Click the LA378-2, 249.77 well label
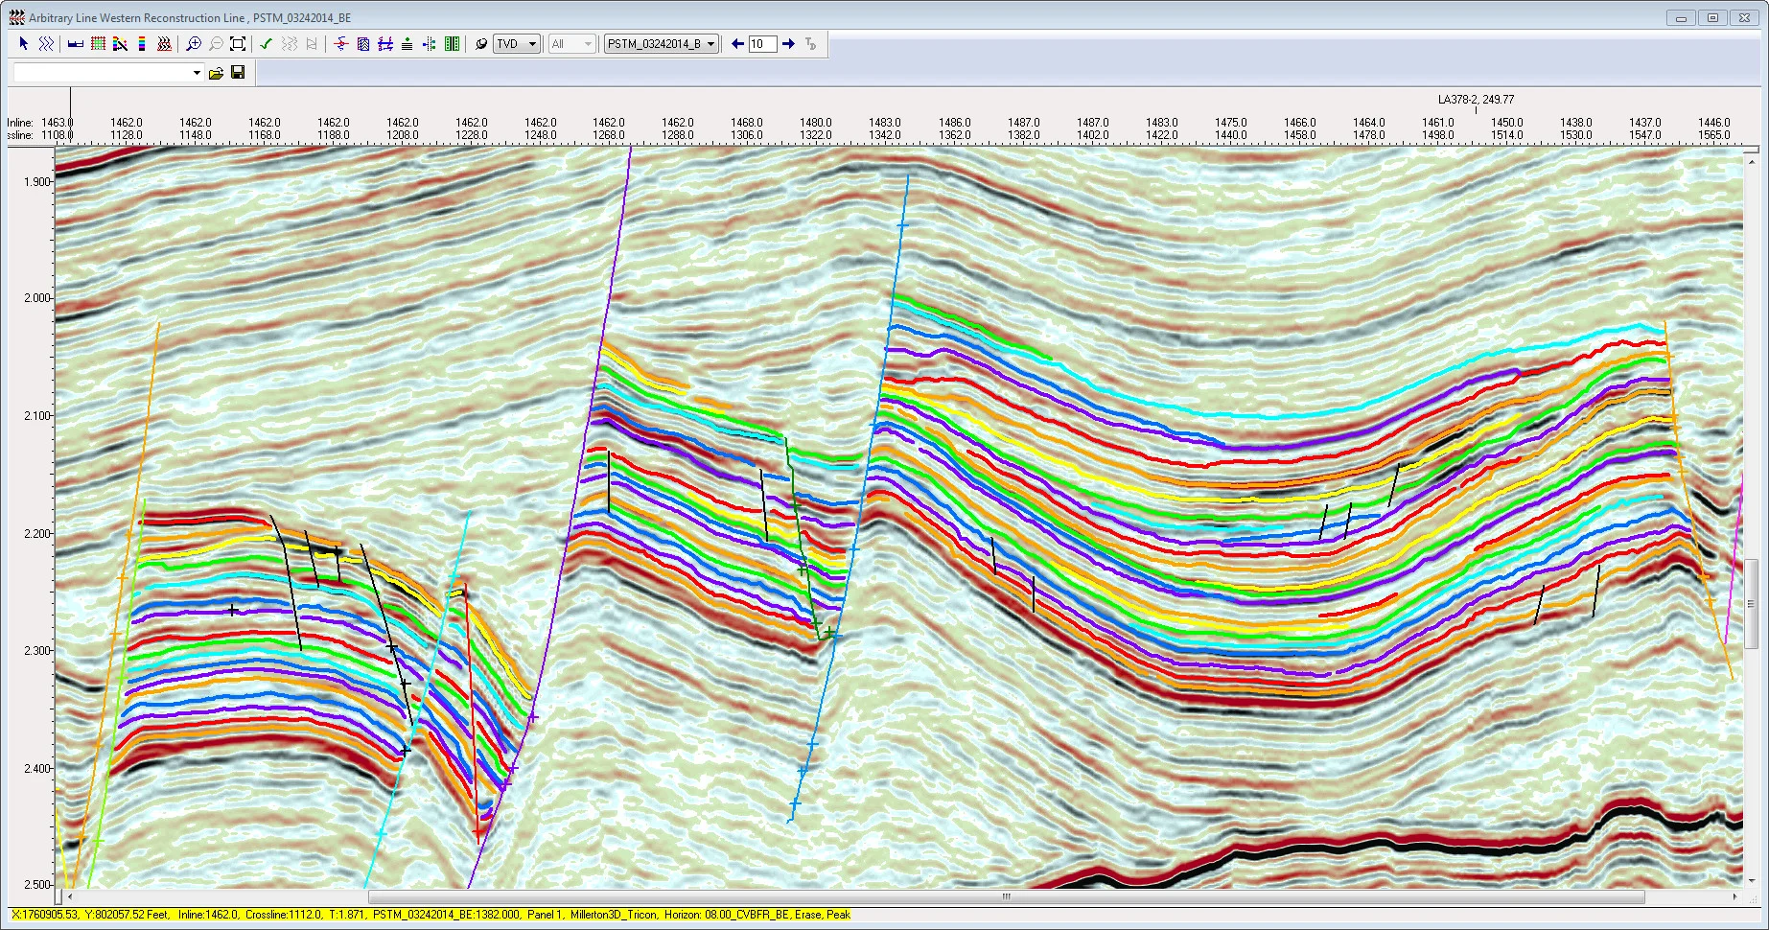 1476,100
